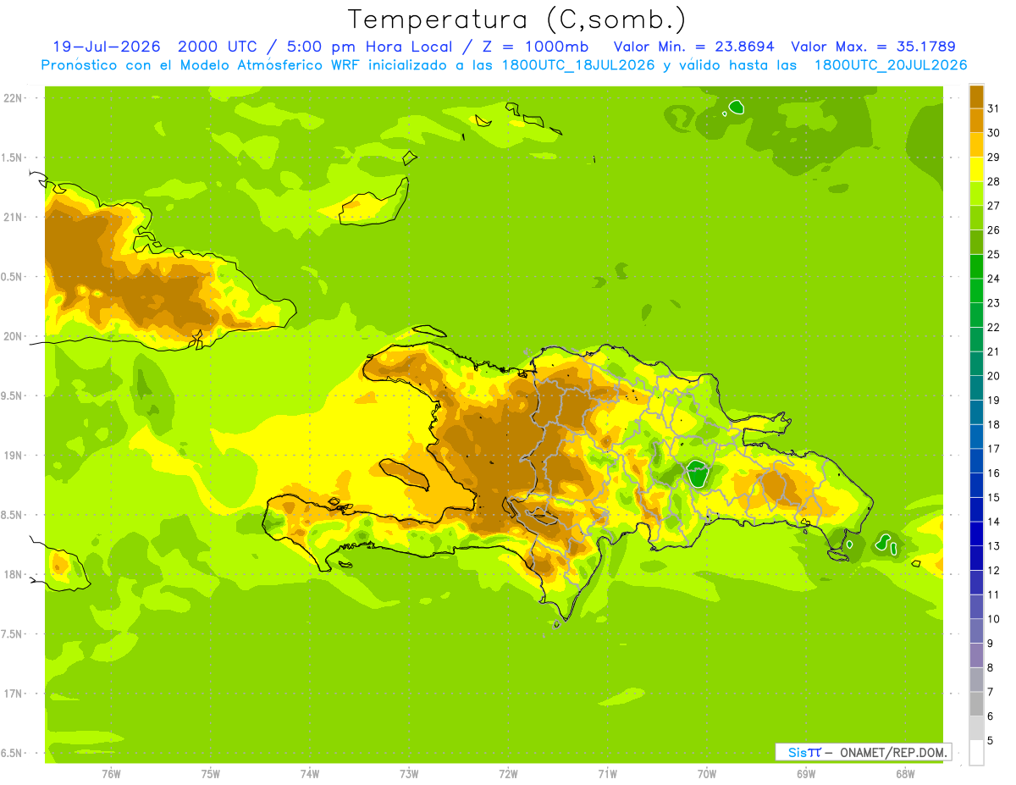Click the '76W' longitude label
Image resolution: width=1016 pixels, height=785 pixels.
(111, 773)
